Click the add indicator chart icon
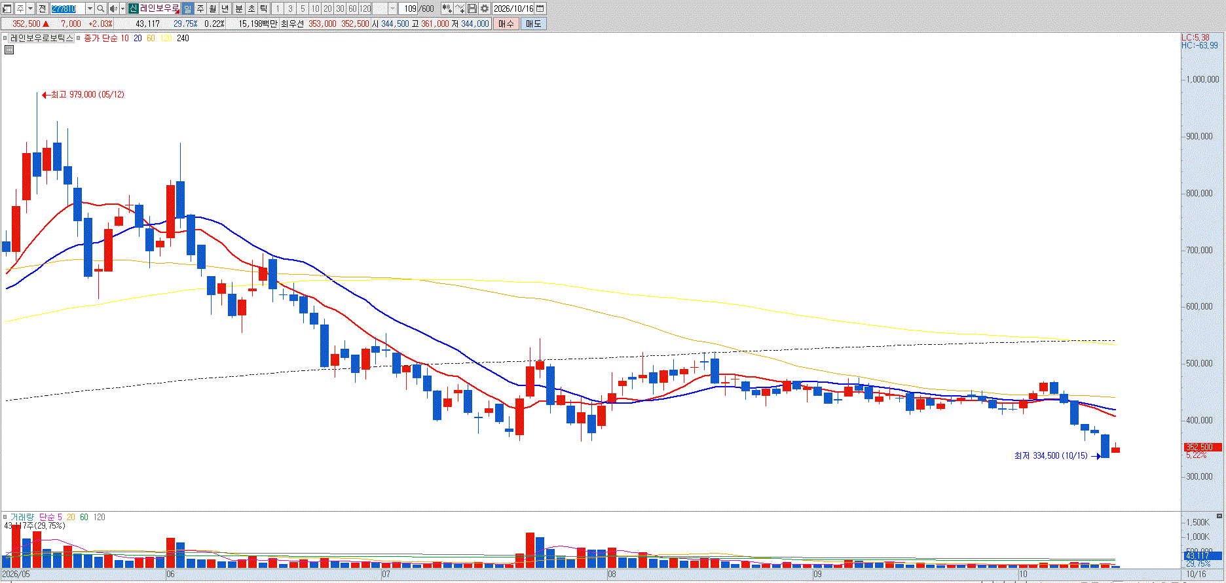1226x583 pixels. (x=447, y=9)
